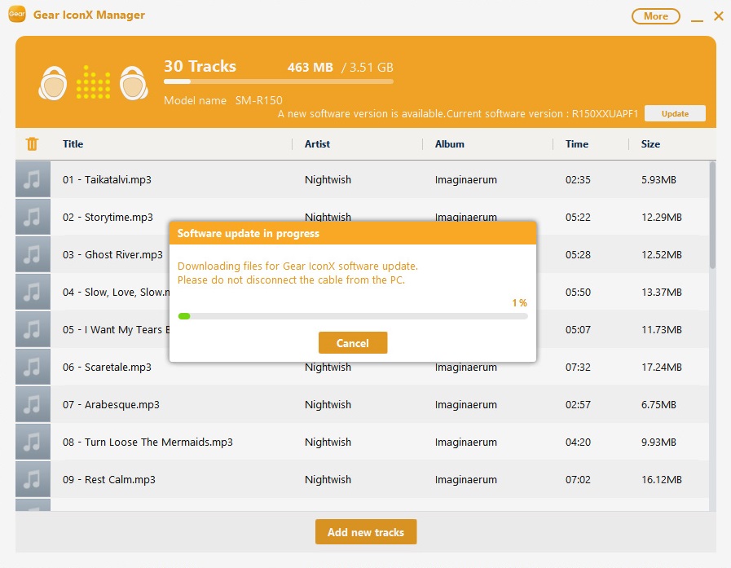Screen dimensions: 731x568
Task: Click music note icon for Rest Calm.mp3
Action: click(33, 479)
